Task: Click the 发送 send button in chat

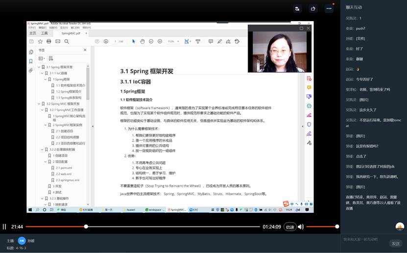Action: coord(396,244)
